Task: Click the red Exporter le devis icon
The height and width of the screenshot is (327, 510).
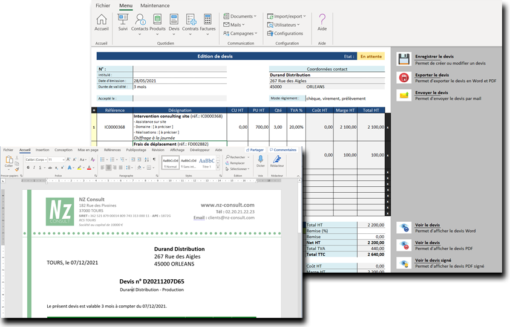Action: click(404, 78)
